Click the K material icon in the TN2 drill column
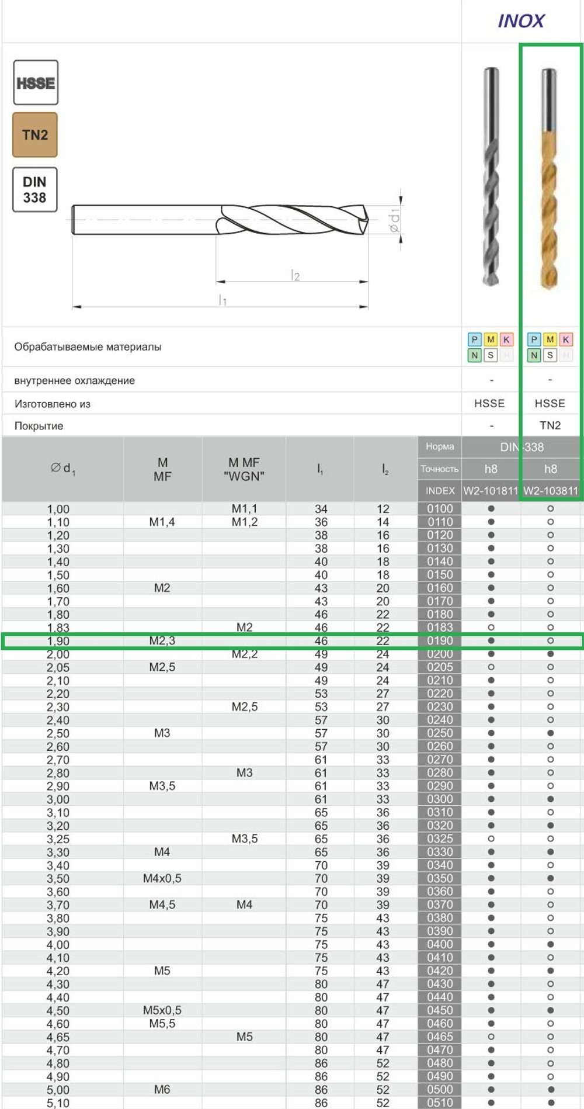The height and width of the screenshot is (1109, 584). [565, 339]
